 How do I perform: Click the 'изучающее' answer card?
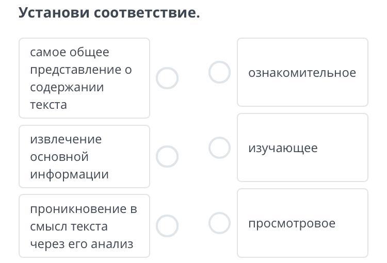(302, 148)
